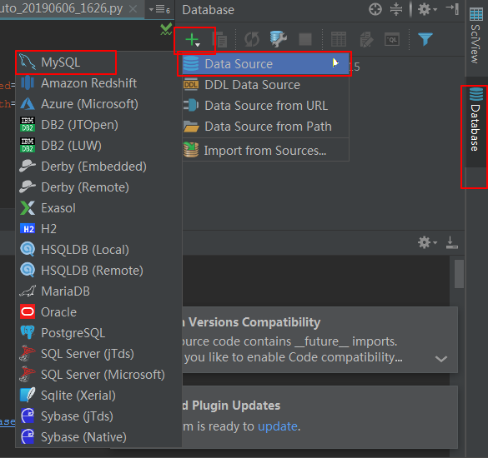Choose Data Source from Path
The image size is (488, 458).
265,127
